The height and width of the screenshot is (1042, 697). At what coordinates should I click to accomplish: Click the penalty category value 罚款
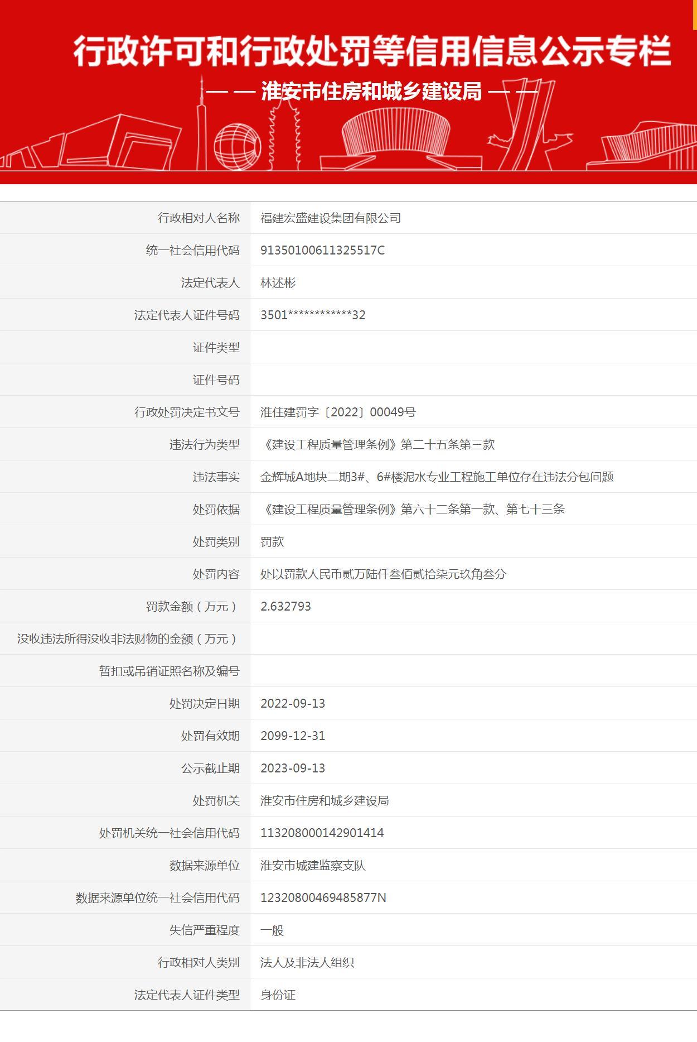pyautogui.click(x=272, y=541)
